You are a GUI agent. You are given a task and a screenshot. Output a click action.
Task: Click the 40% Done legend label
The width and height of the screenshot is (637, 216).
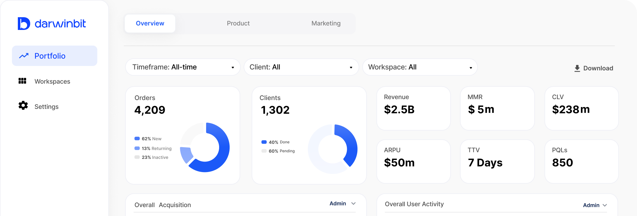tap(279, 142)
